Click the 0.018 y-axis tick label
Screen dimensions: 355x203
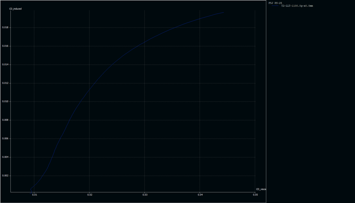point(6,27)
